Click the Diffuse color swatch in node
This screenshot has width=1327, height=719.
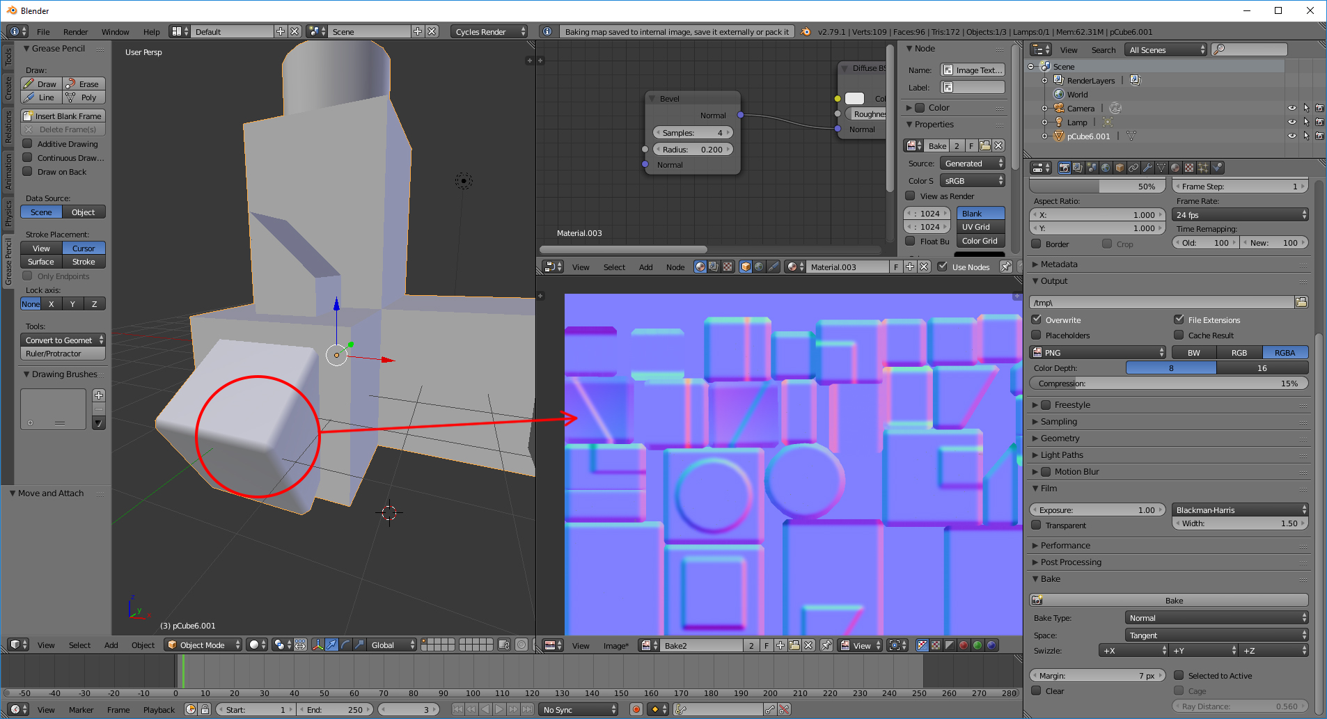point(854,98)
